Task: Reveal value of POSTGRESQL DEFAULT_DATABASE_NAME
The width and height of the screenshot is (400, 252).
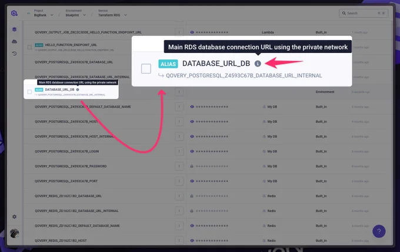Action: click(192, 107)
